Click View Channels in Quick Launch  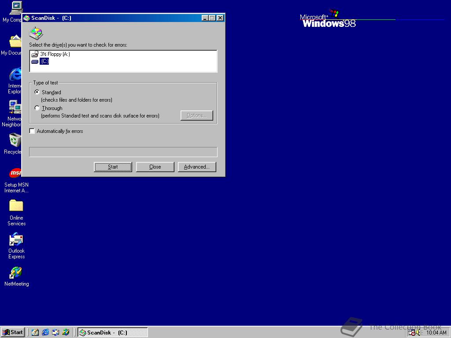66,333
